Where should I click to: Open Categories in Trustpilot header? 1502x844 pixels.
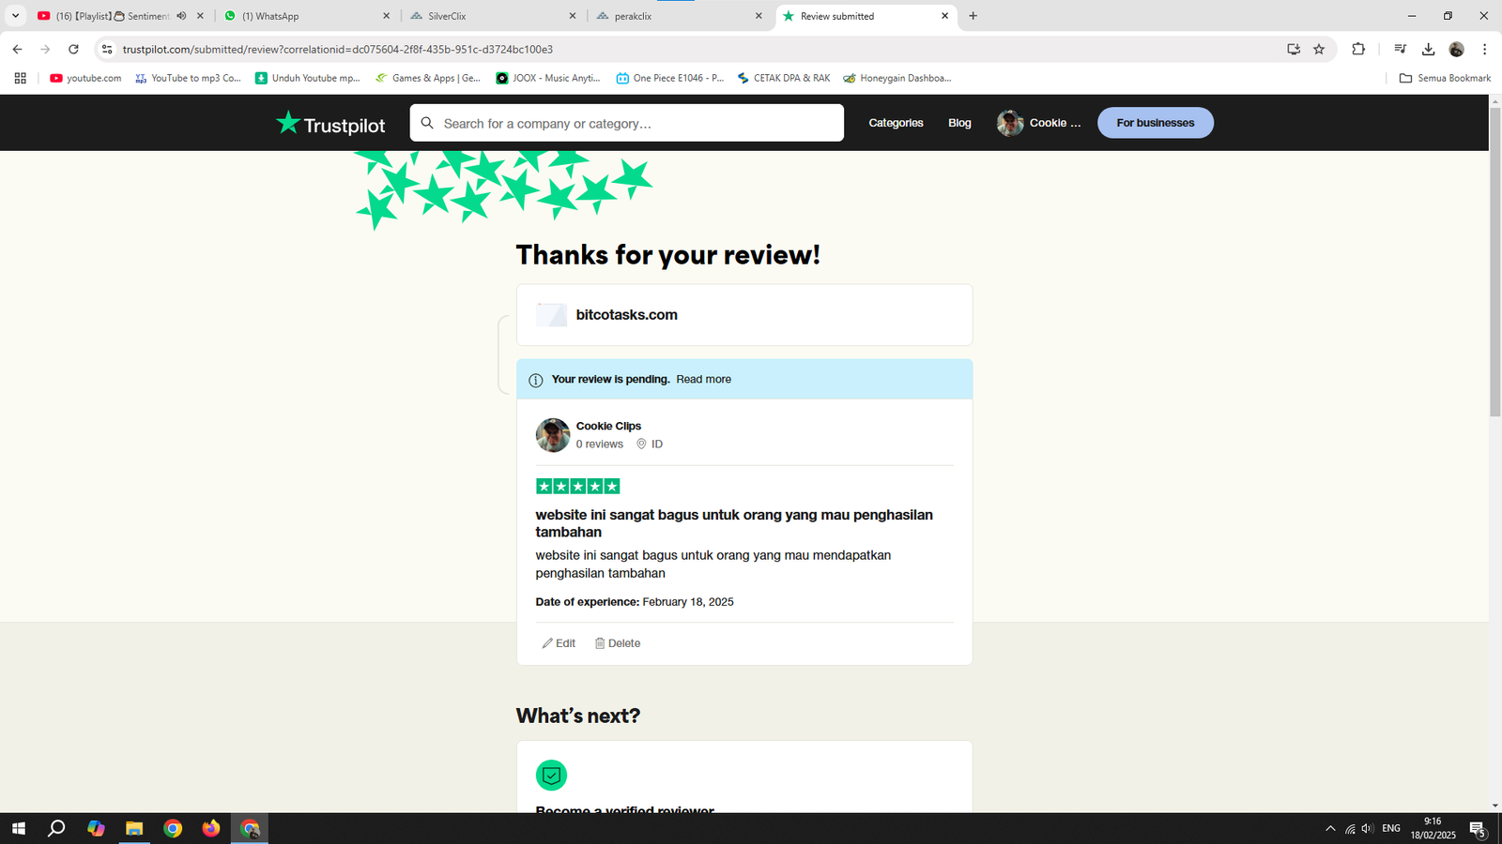[896, 123]
